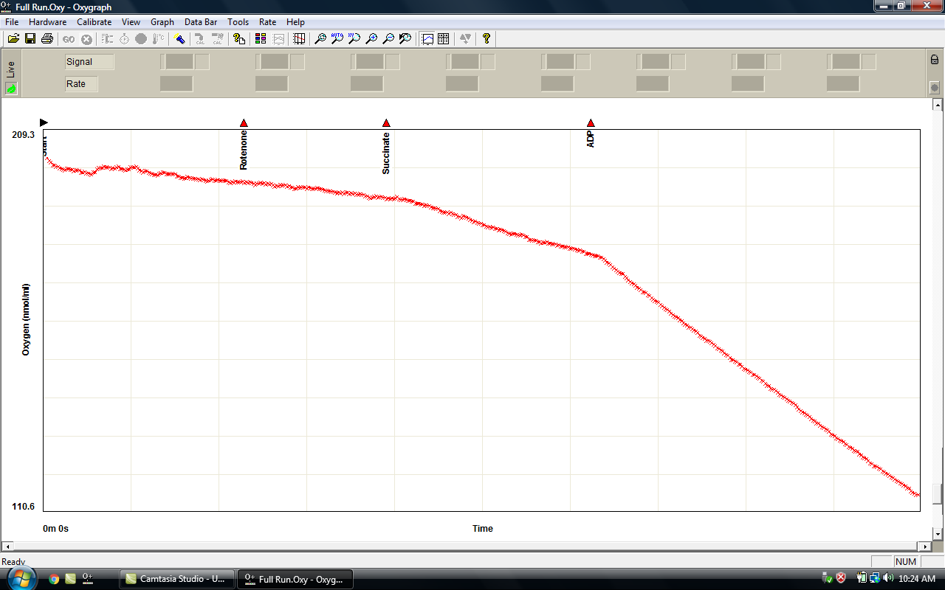Click the volume speaker tray icon
The image size is (945, 590).
tap(887, 578)
